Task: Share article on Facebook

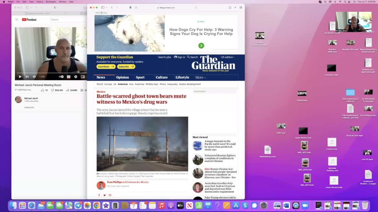Action: click(99, 195)
